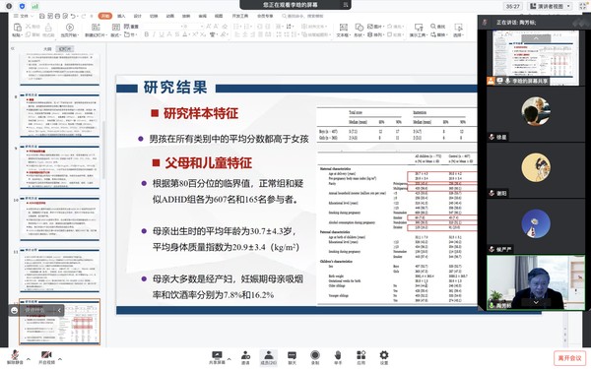Open the Developer Tools ribbon tab
The width and height of the screenshot is (591, 369).
click(240, 16)
